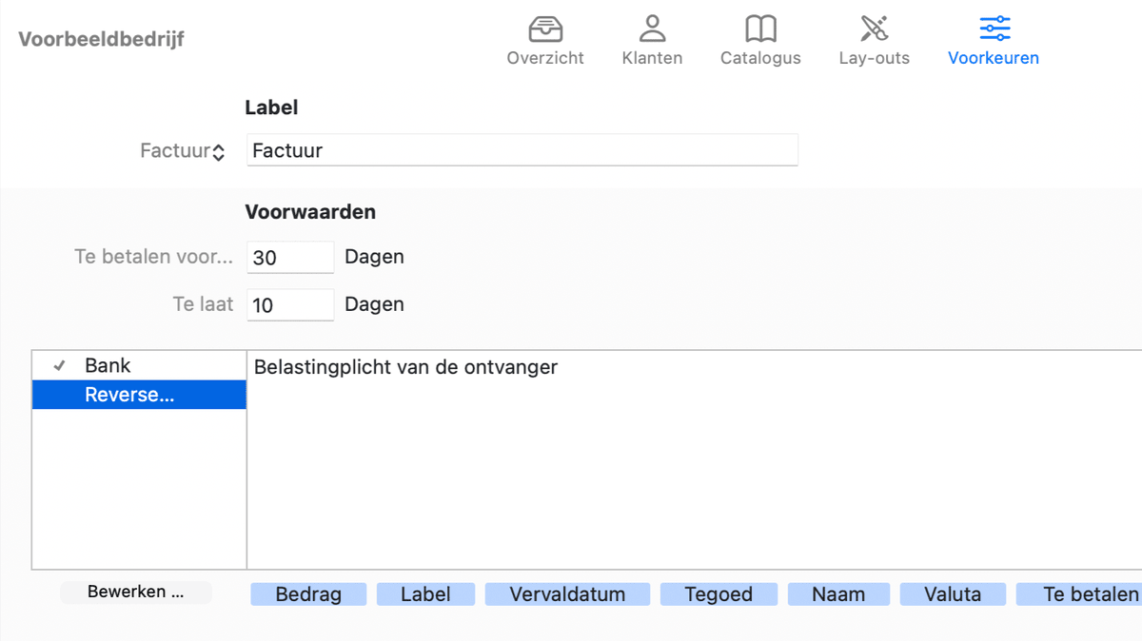Open the Catalogus book icon

coord(760,29)
